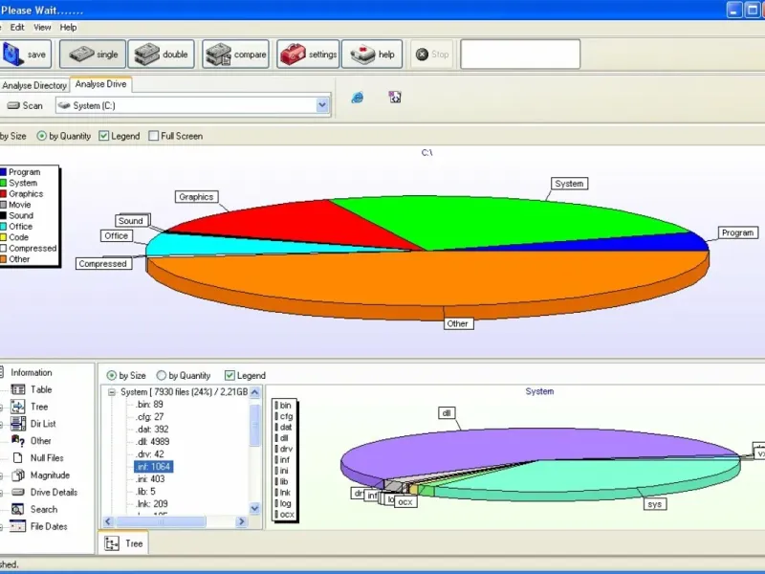Viewport: 765px width, 574px height.
Task: Select the .cfg: 27 tree row
Action: click(x=150, y=417)
